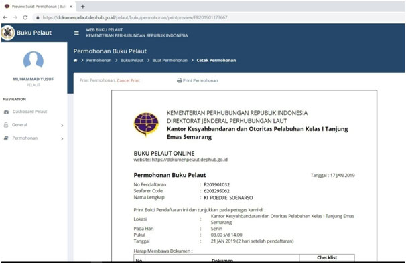Click the user avatar picture
This screenshot has width=406, height=264.
tap(33, 59)
